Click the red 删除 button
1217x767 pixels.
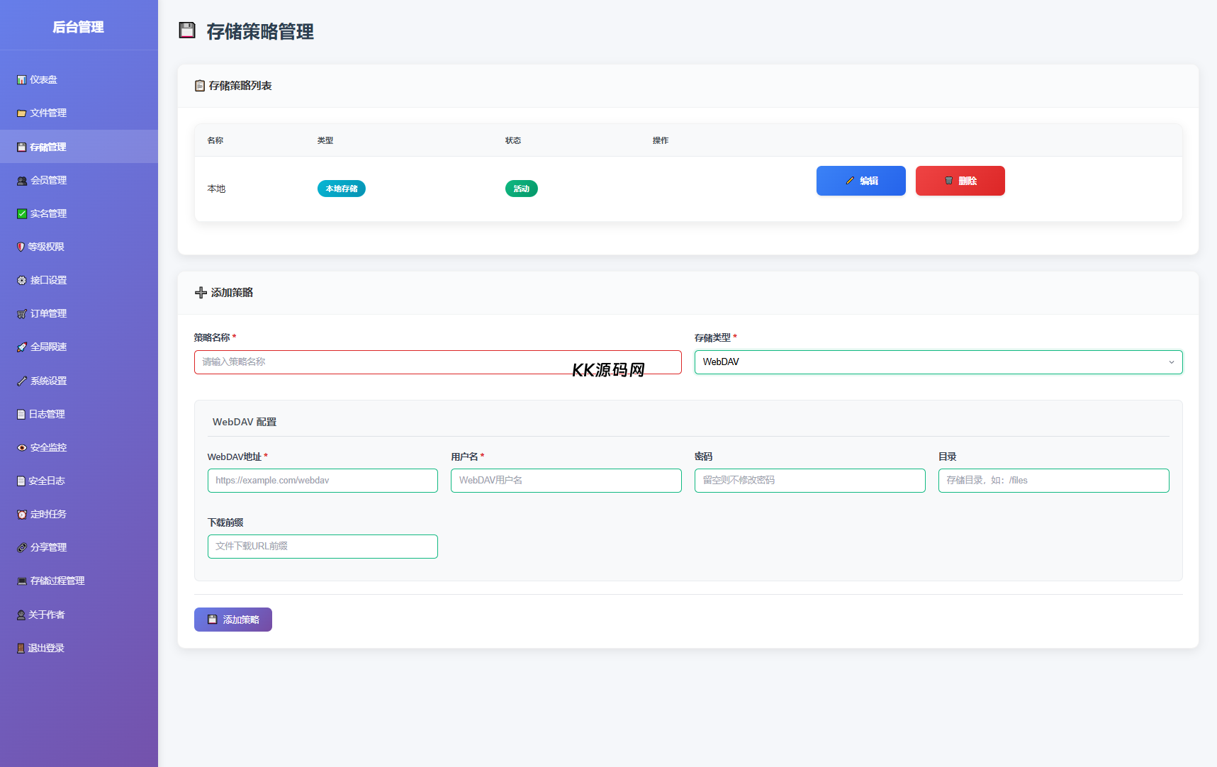pos(960,181)
